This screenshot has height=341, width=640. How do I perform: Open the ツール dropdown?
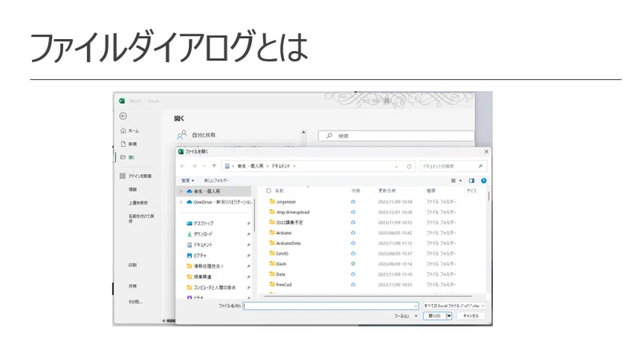406,315
